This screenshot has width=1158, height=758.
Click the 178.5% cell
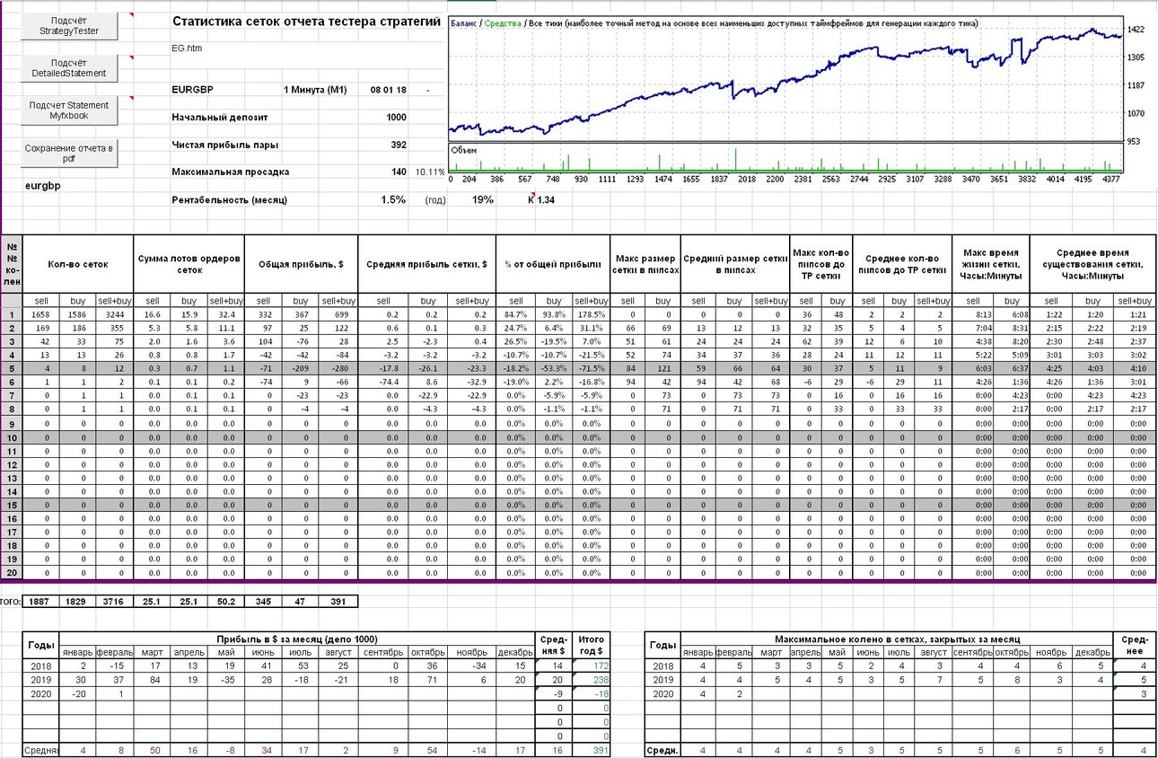(590, 314)
